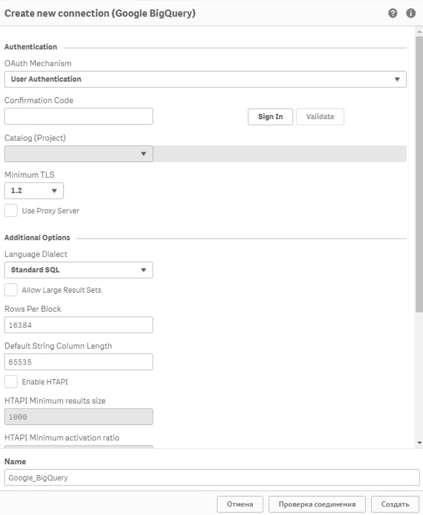
Task: Click the Отмена button
Action: pos(240,504)
